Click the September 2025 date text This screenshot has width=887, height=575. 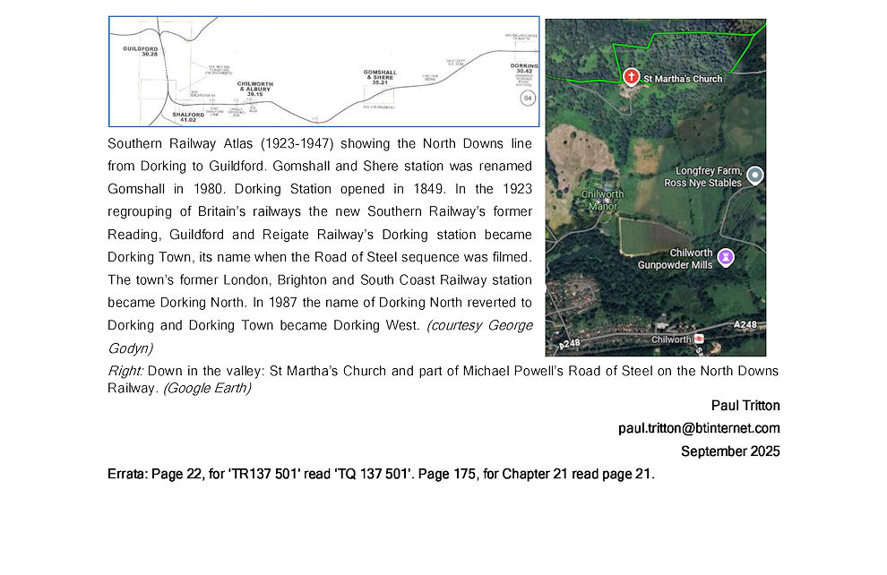tap(730, 451)
